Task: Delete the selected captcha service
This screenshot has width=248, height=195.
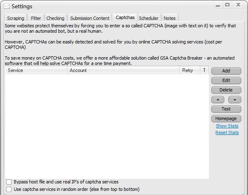Action: click(226, 90)
